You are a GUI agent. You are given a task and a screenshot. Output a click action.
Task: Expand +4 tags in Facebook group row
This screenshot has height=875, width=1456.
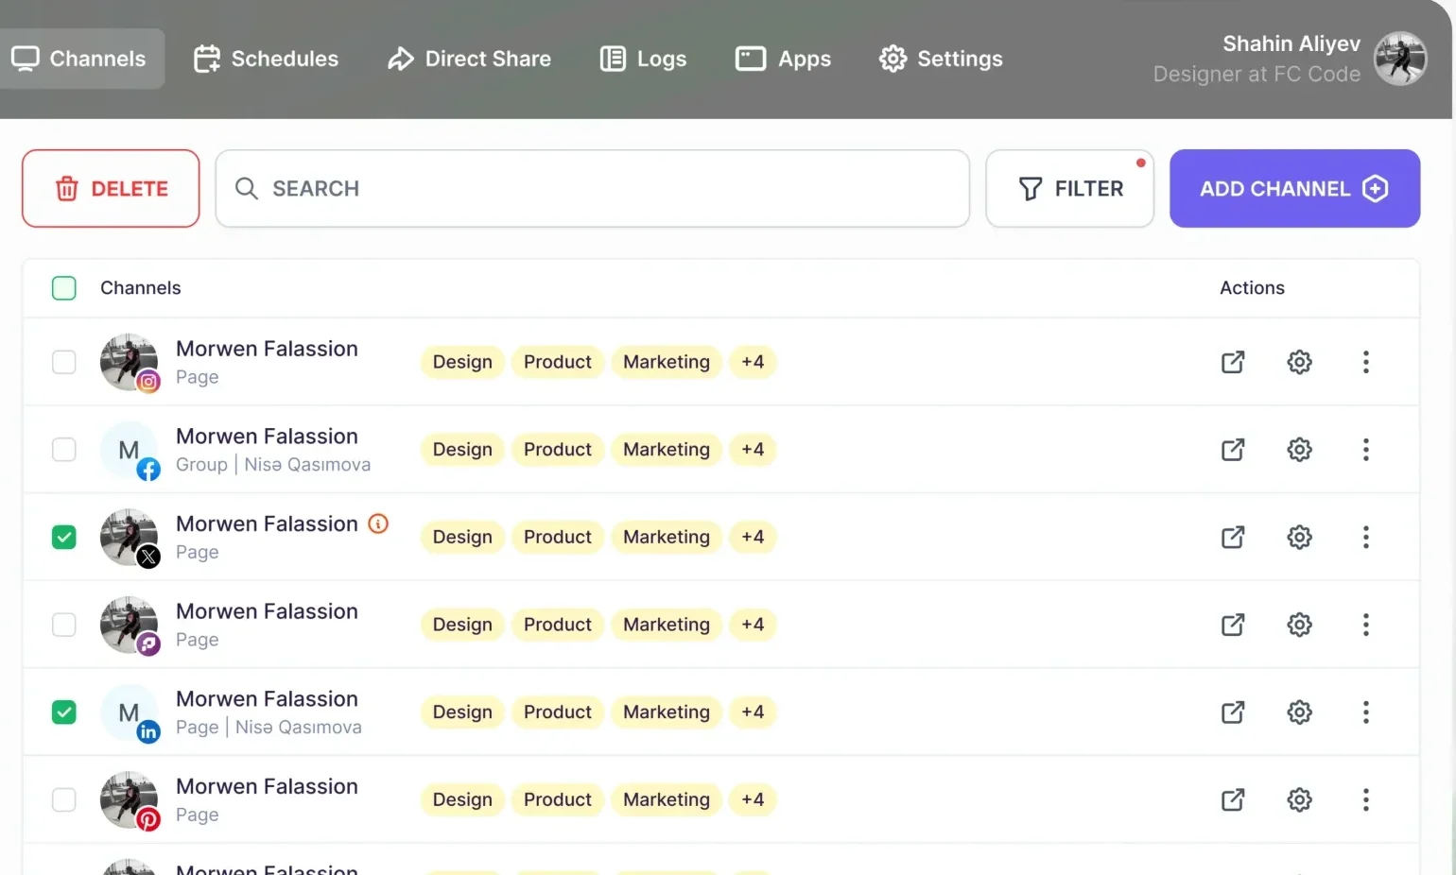(753, 450)
